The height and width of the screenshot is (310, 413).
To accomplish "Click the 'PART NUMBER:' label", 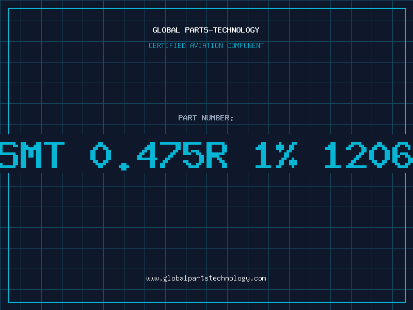I will pyautogui.click(x=206, y=118).
